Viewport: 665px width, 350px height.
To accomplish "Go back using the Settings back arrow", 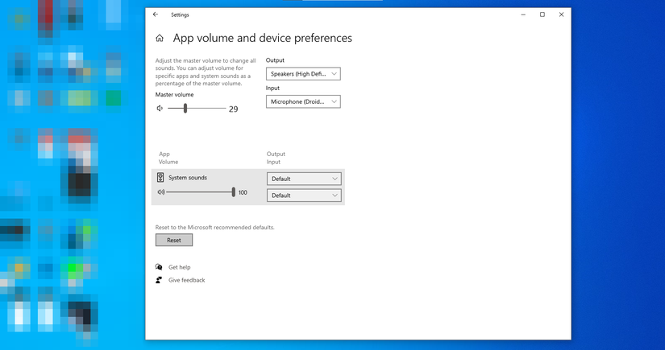I will click(x=156, y=14).
